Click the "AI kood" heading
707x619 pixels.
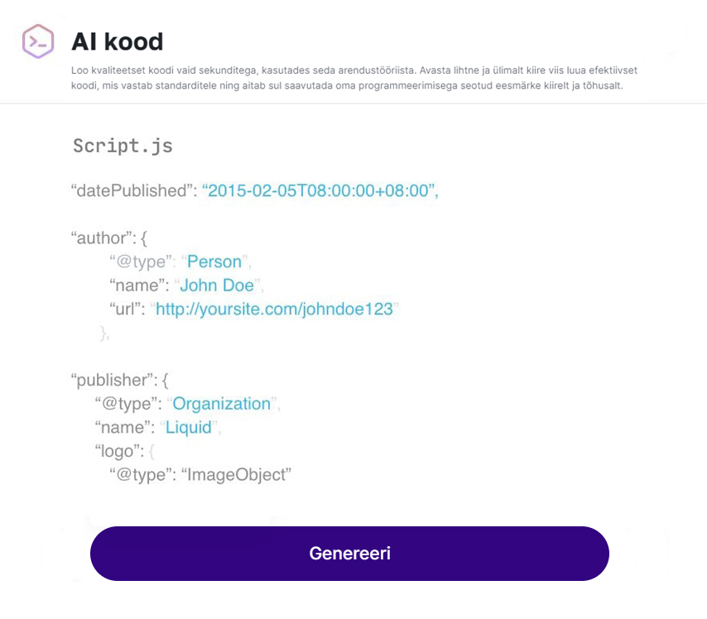click(117, 41)
